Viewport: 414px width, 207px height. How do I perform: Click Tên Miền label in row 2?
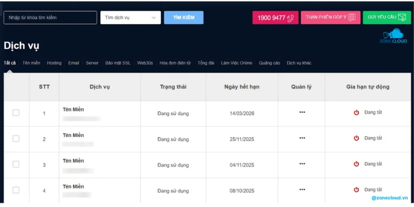[74, 135]
